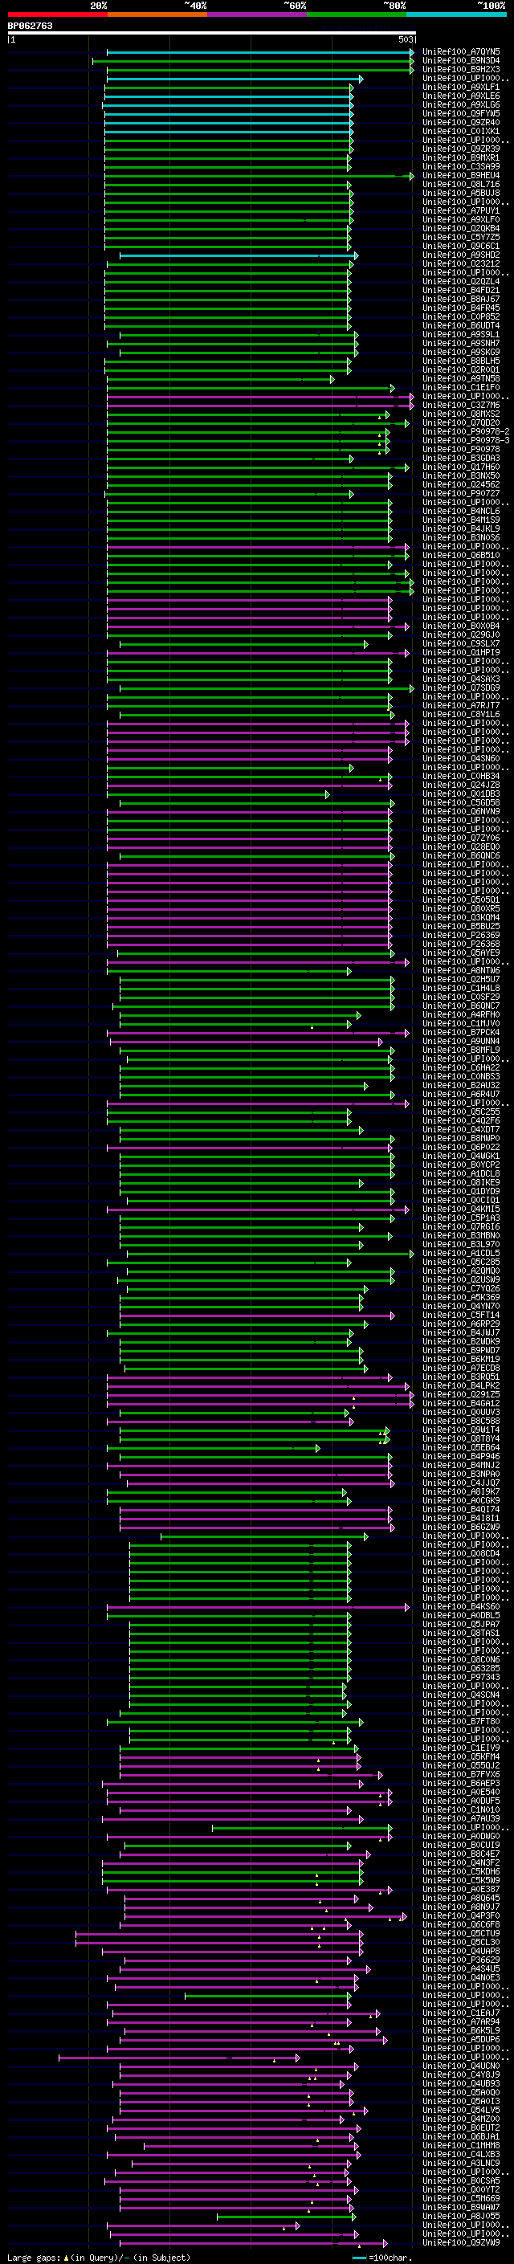Select hit label UniRef100_Q2R0Q1
The width and height of the screenshot is (514, 2264).
461,370
